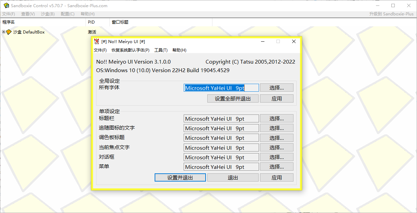Expand the DefaultBox sandbox tree node

pyautogui.click(x=4, y=32)
